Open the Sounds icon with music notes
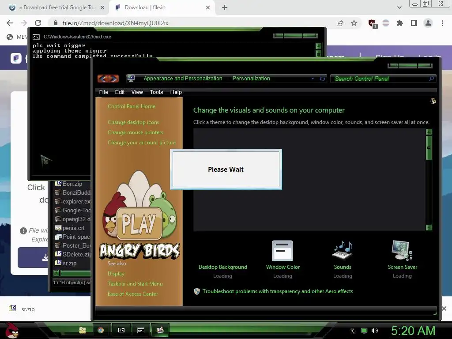 343,250
